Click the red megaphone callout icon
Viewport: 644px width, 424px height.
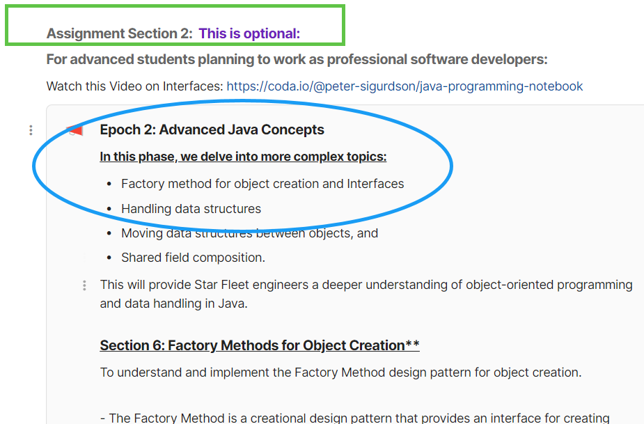point(74,130)
